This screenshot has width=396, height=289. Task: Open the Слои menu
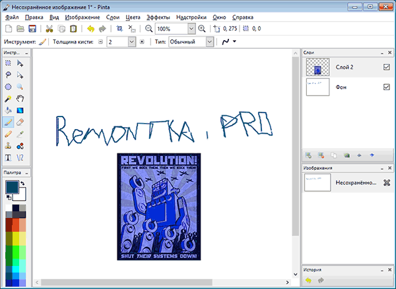(113, 17)
